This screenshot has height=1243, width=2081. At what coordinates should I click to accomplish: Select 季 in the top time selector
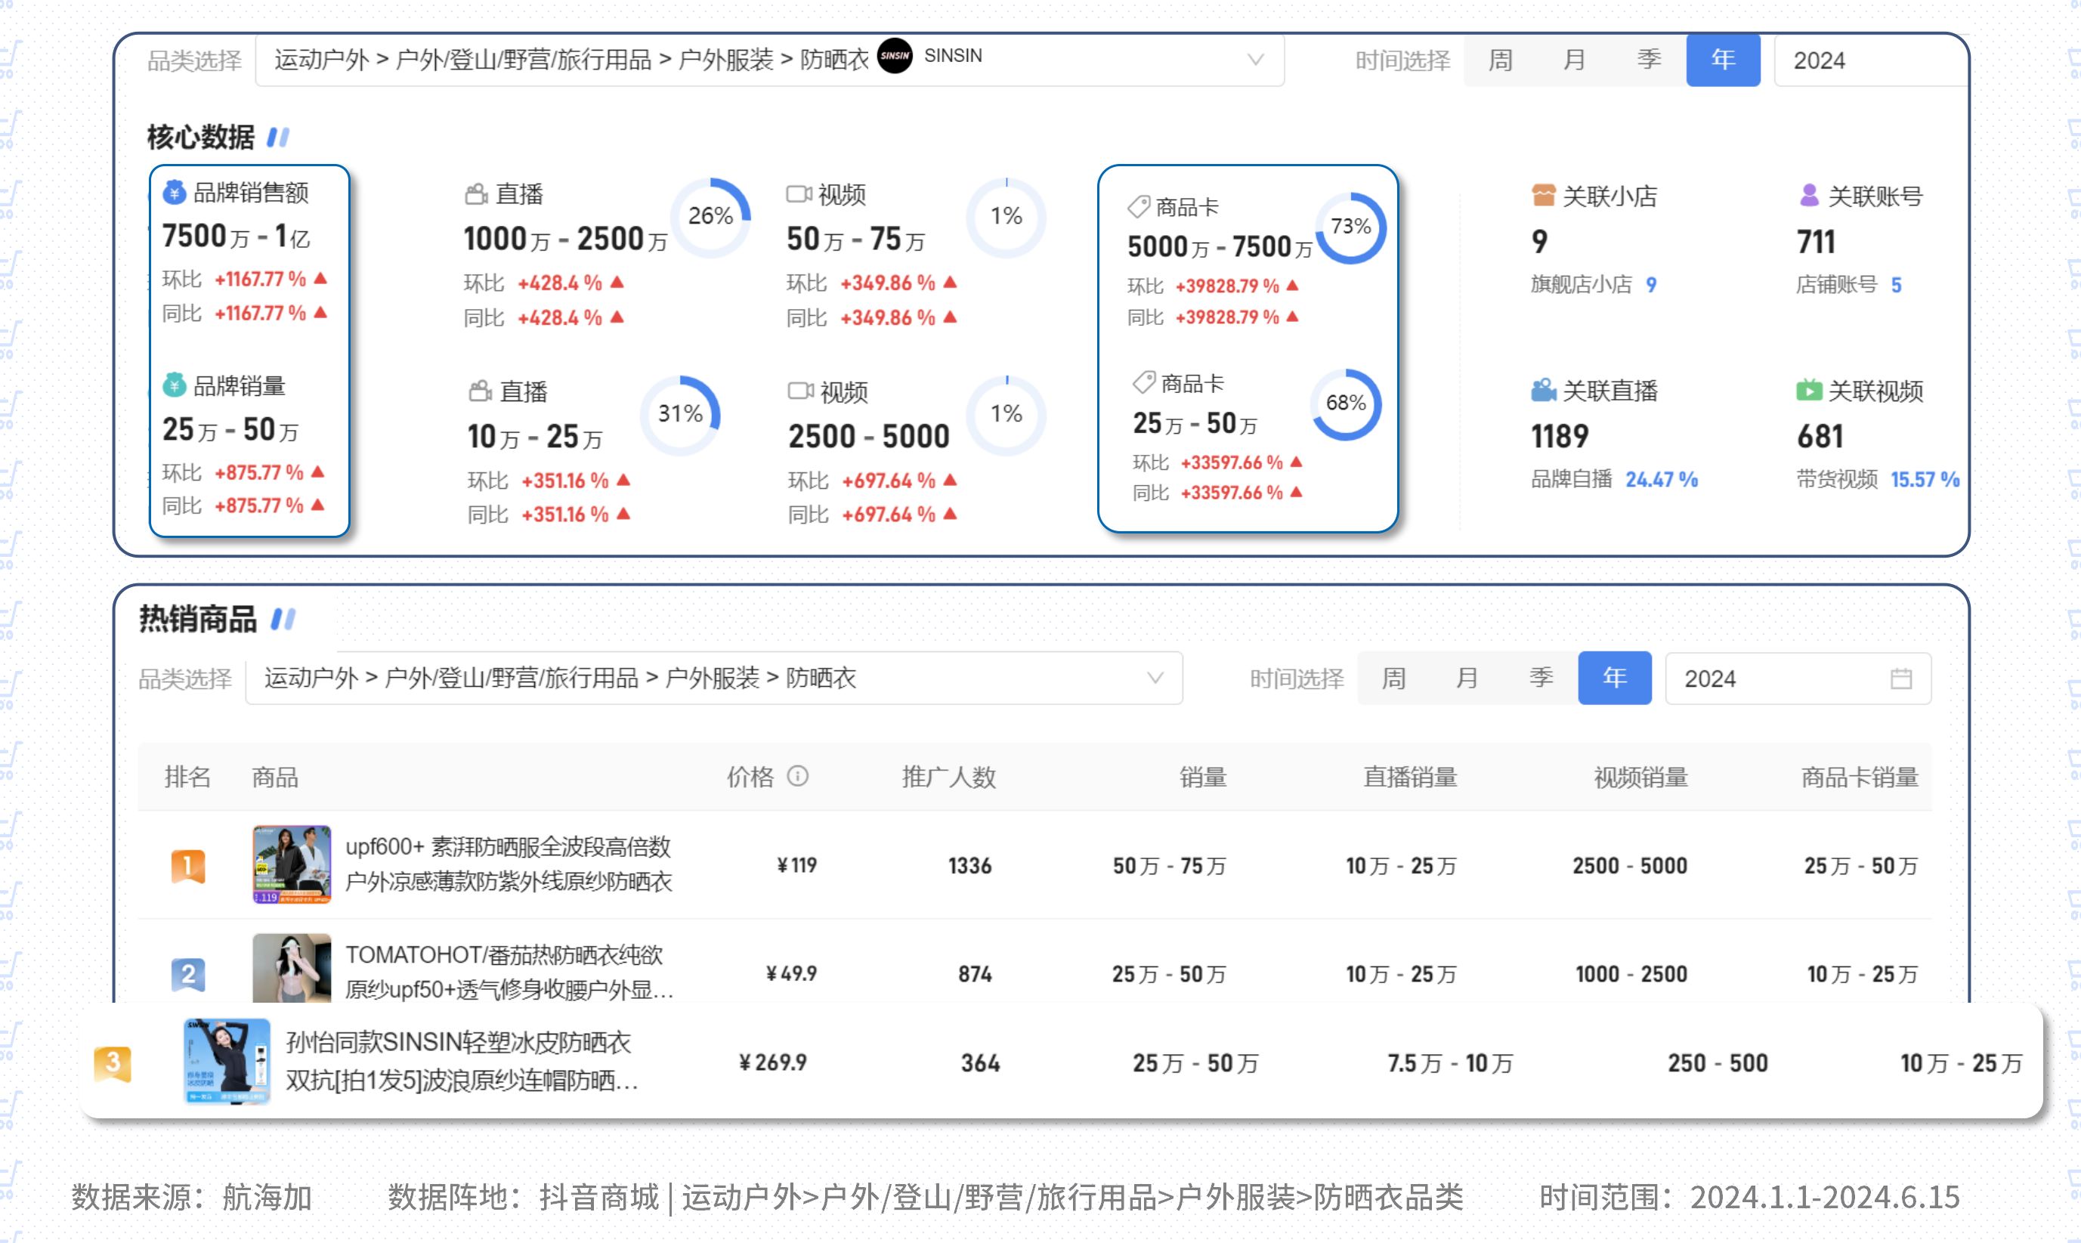click(1649, 60)
